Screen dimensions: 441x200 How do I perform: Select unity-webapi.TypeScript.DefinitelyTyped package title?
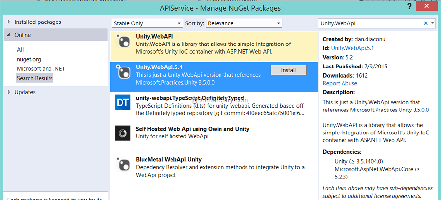190,98
